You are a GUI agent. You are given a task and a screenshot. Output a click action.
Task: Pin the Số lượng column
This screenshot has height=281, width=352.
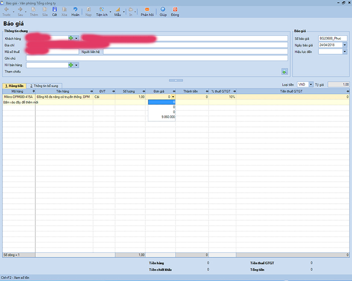[x=144, y=91]
